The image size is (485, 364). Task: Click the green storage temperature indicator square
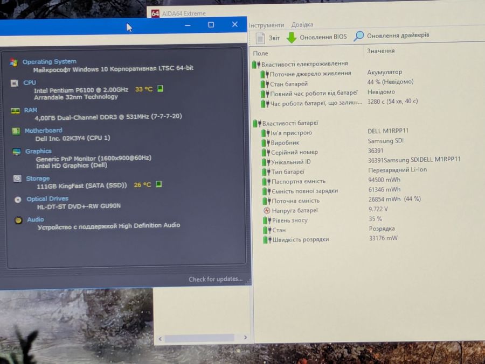158,184
